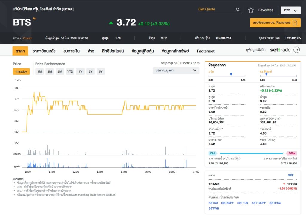Open the SETESG index link
This screenshot has height=215, width=306.
click(x=275, y=203)
